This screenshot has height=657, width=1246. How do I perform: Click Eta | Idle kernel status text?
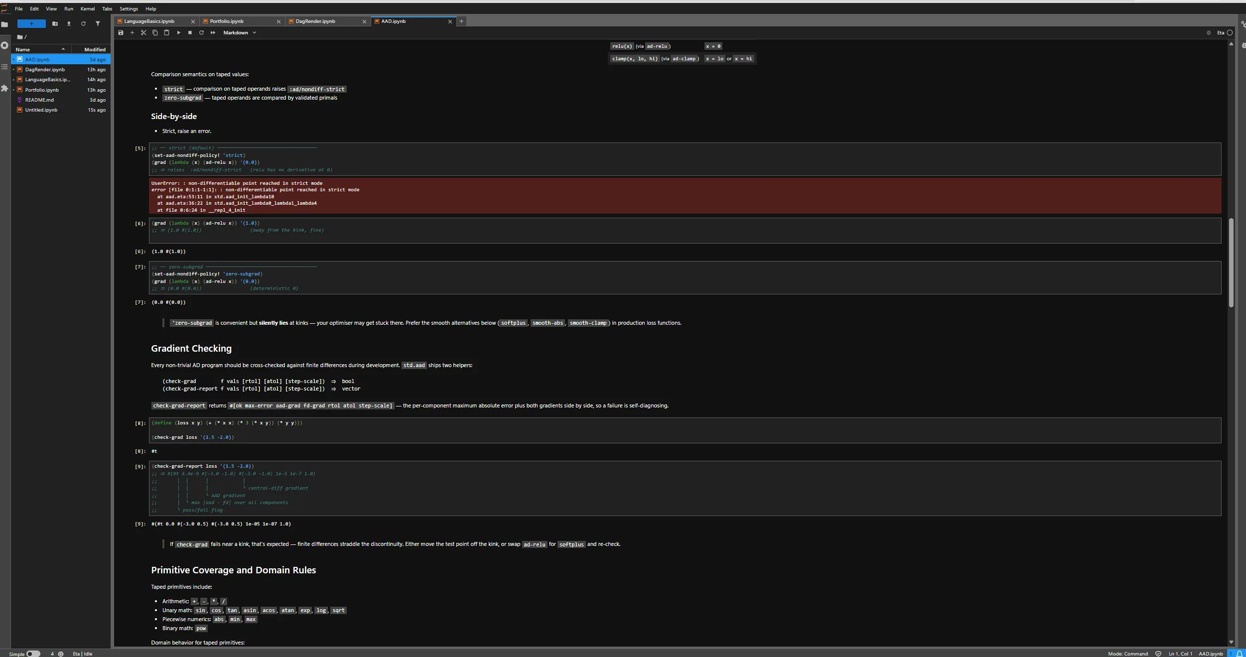(x=83, y=654)
